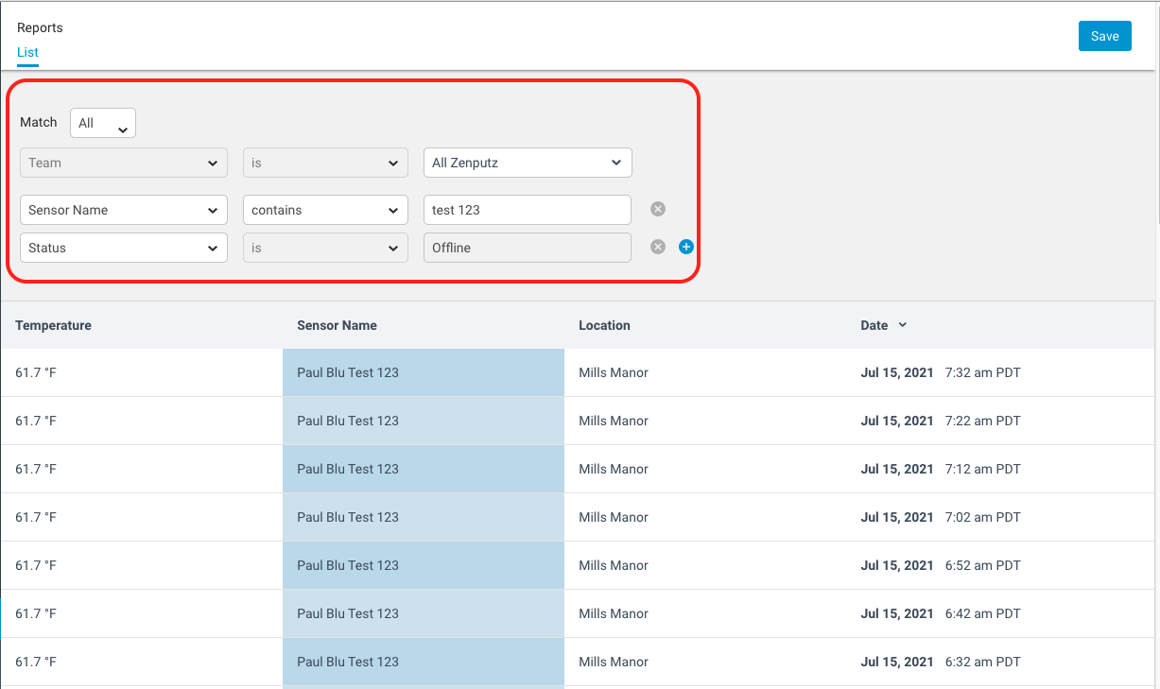Viewport: 1160px width, 689px height.
Task: Open the Team 'is' operator dropdown
Action: (x=325, y=163)
